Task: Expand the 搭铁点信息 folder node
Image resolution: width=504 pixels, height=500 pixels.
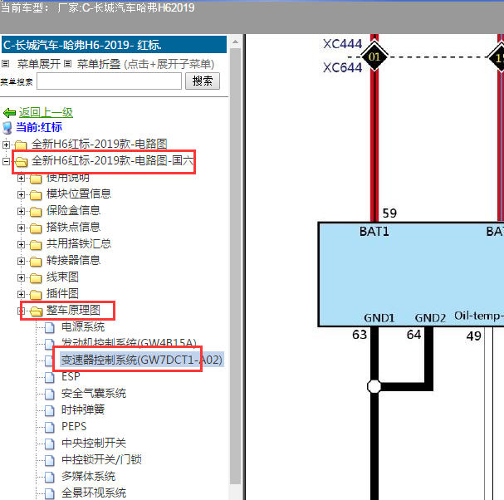Action: [x=22, y=228]
